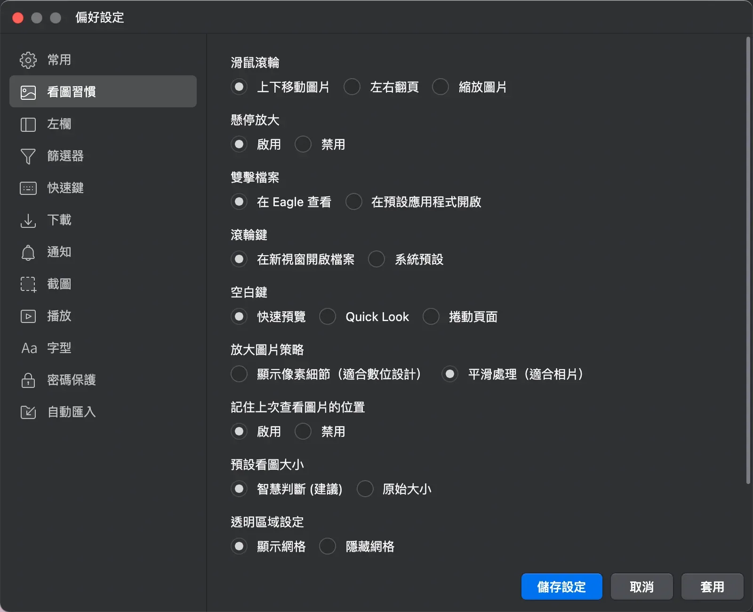Viewport: 753px width, 612px height.
Task: Open the 字型 Aa icon
Action: pos(29,348)
